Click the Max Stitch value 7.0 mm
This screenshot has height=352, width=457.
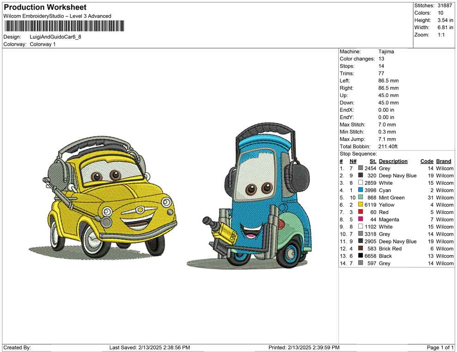tap(387, 125)
